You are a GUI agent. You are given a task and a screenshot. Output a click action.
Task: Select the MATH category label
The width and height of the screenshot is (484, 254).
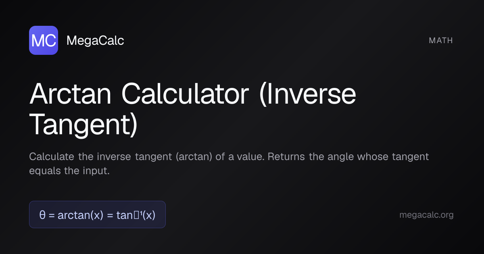[441, 40]
